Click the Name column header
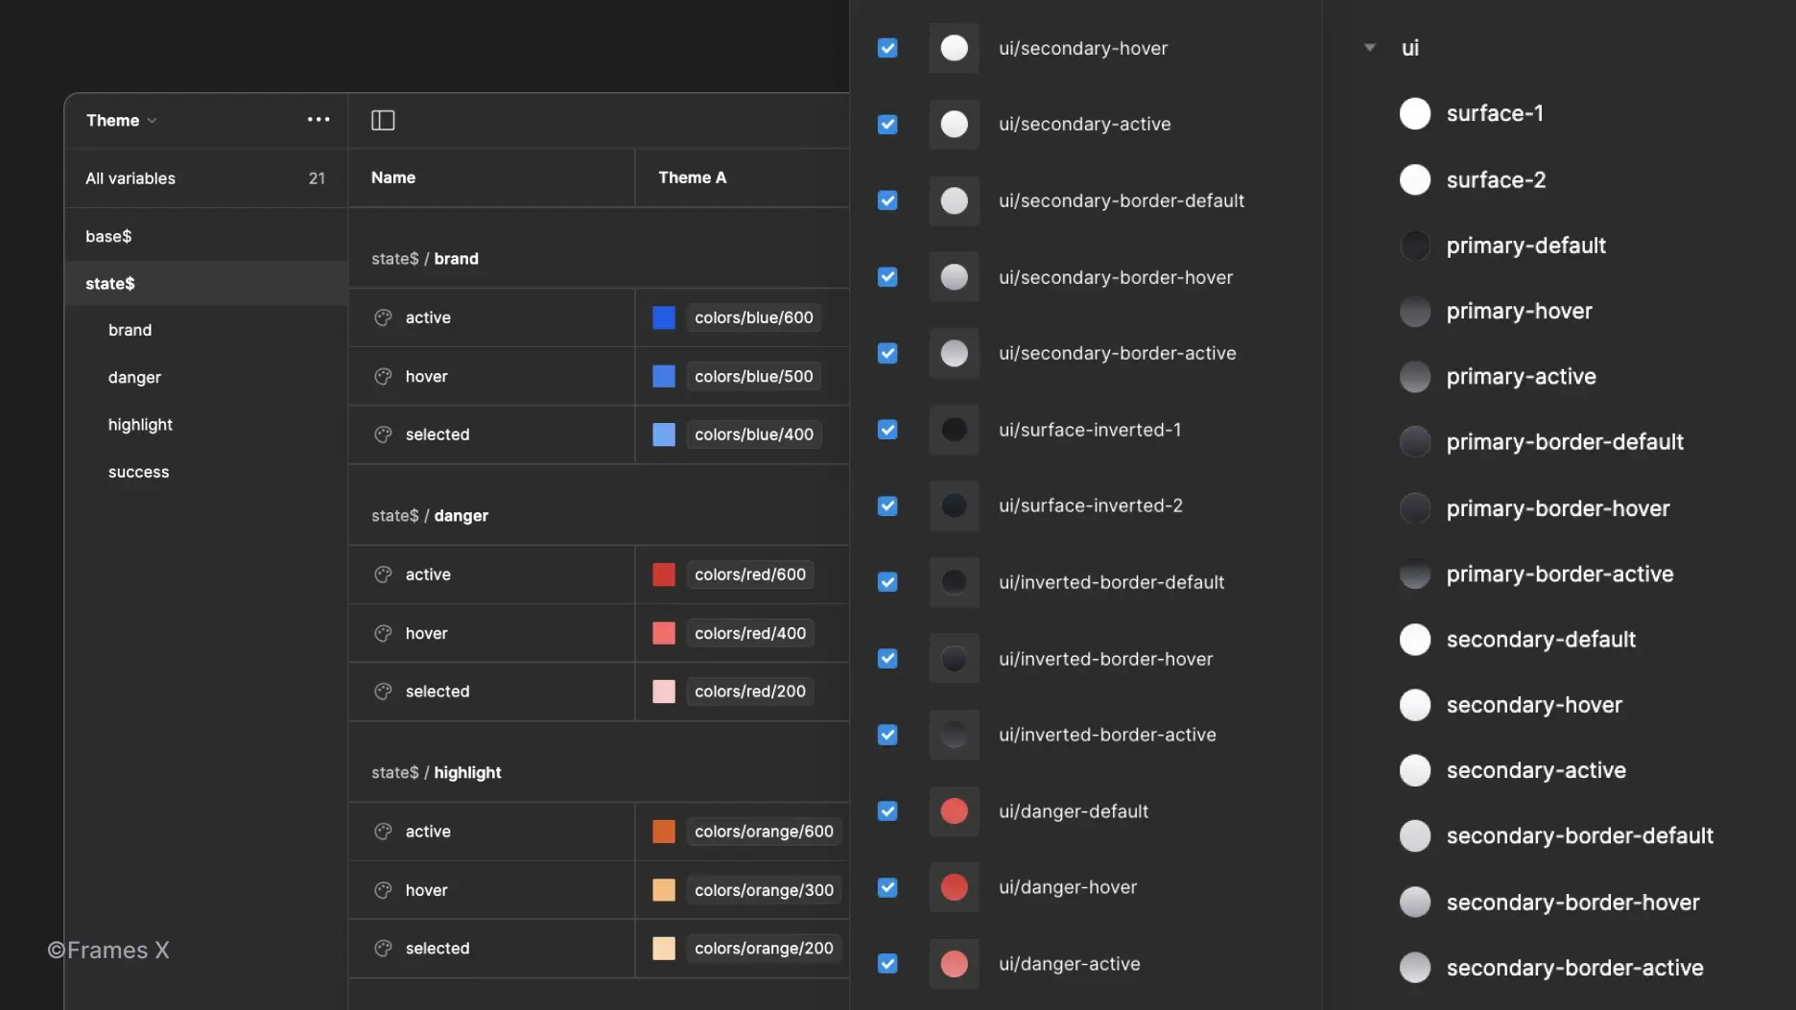 click(x=393, y=177)
